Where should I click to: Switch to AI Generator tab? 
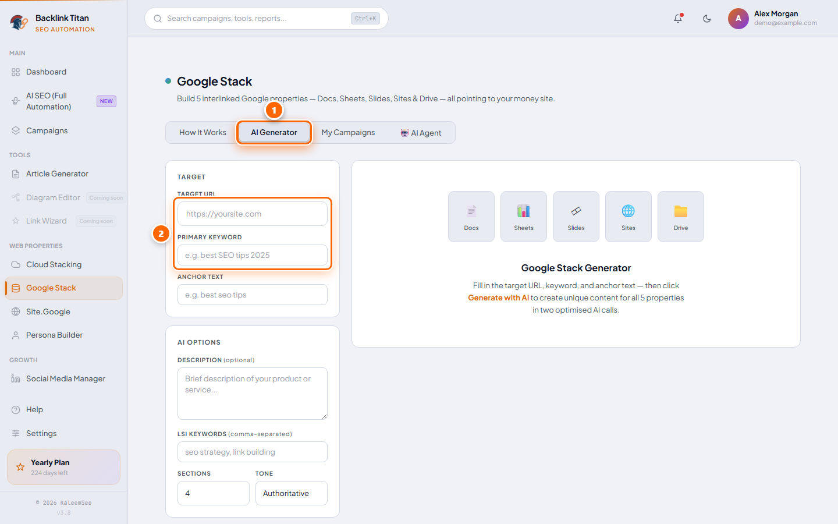coord(274,133)
